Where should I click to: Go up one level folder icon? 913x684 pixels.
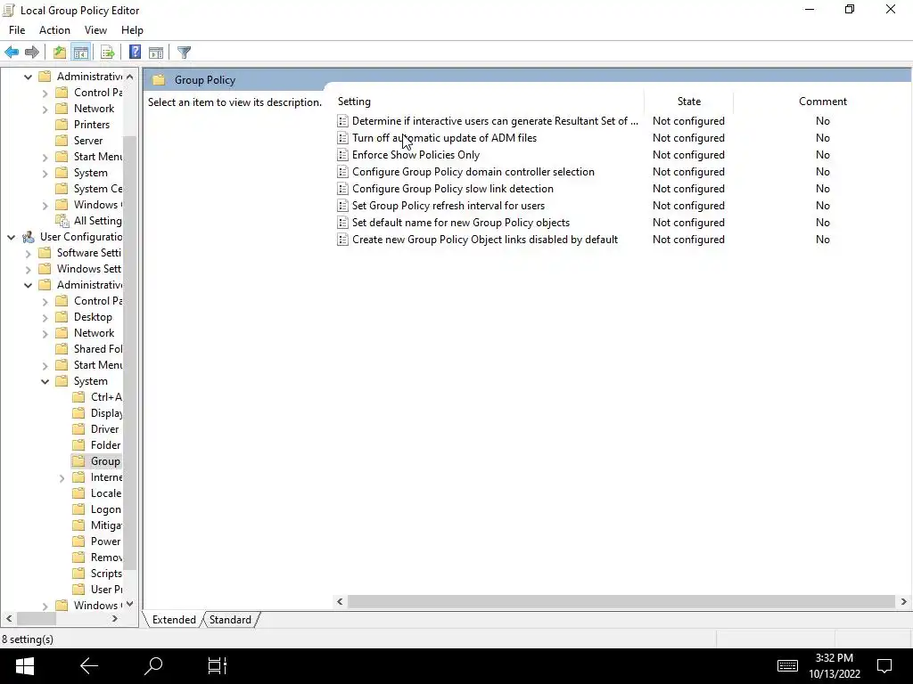(x=60, y=53)
